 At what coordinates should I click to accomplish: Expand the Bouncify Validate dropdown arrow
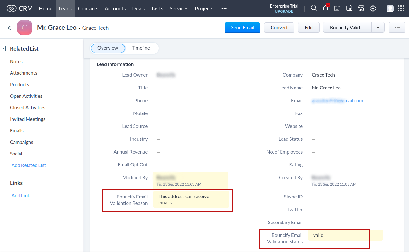click(x=378, y=28)
